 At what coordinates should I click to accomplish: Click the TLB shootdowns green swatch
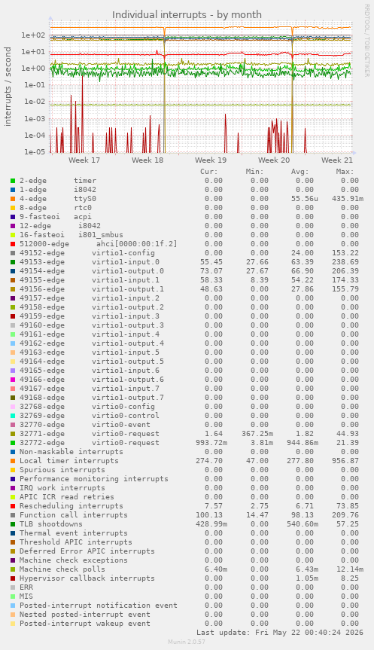click(x=13, y=524)
